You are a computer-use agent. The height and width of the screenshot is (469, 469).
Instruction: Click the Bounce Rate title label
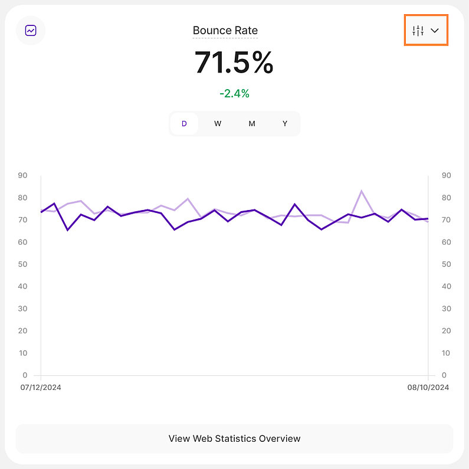(225, 31)
